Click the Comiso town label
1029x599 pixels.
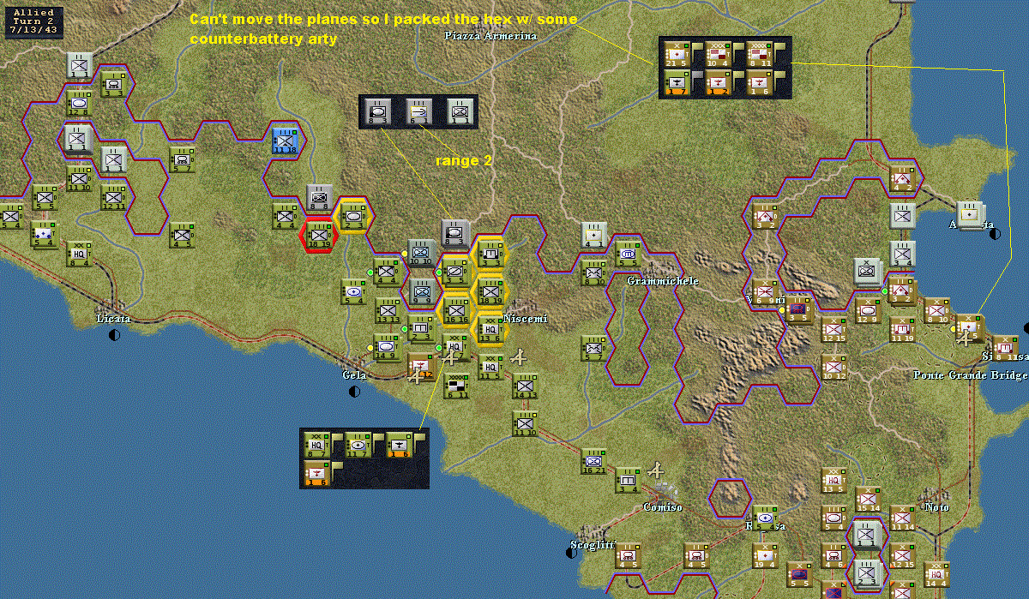coord(663,507)
